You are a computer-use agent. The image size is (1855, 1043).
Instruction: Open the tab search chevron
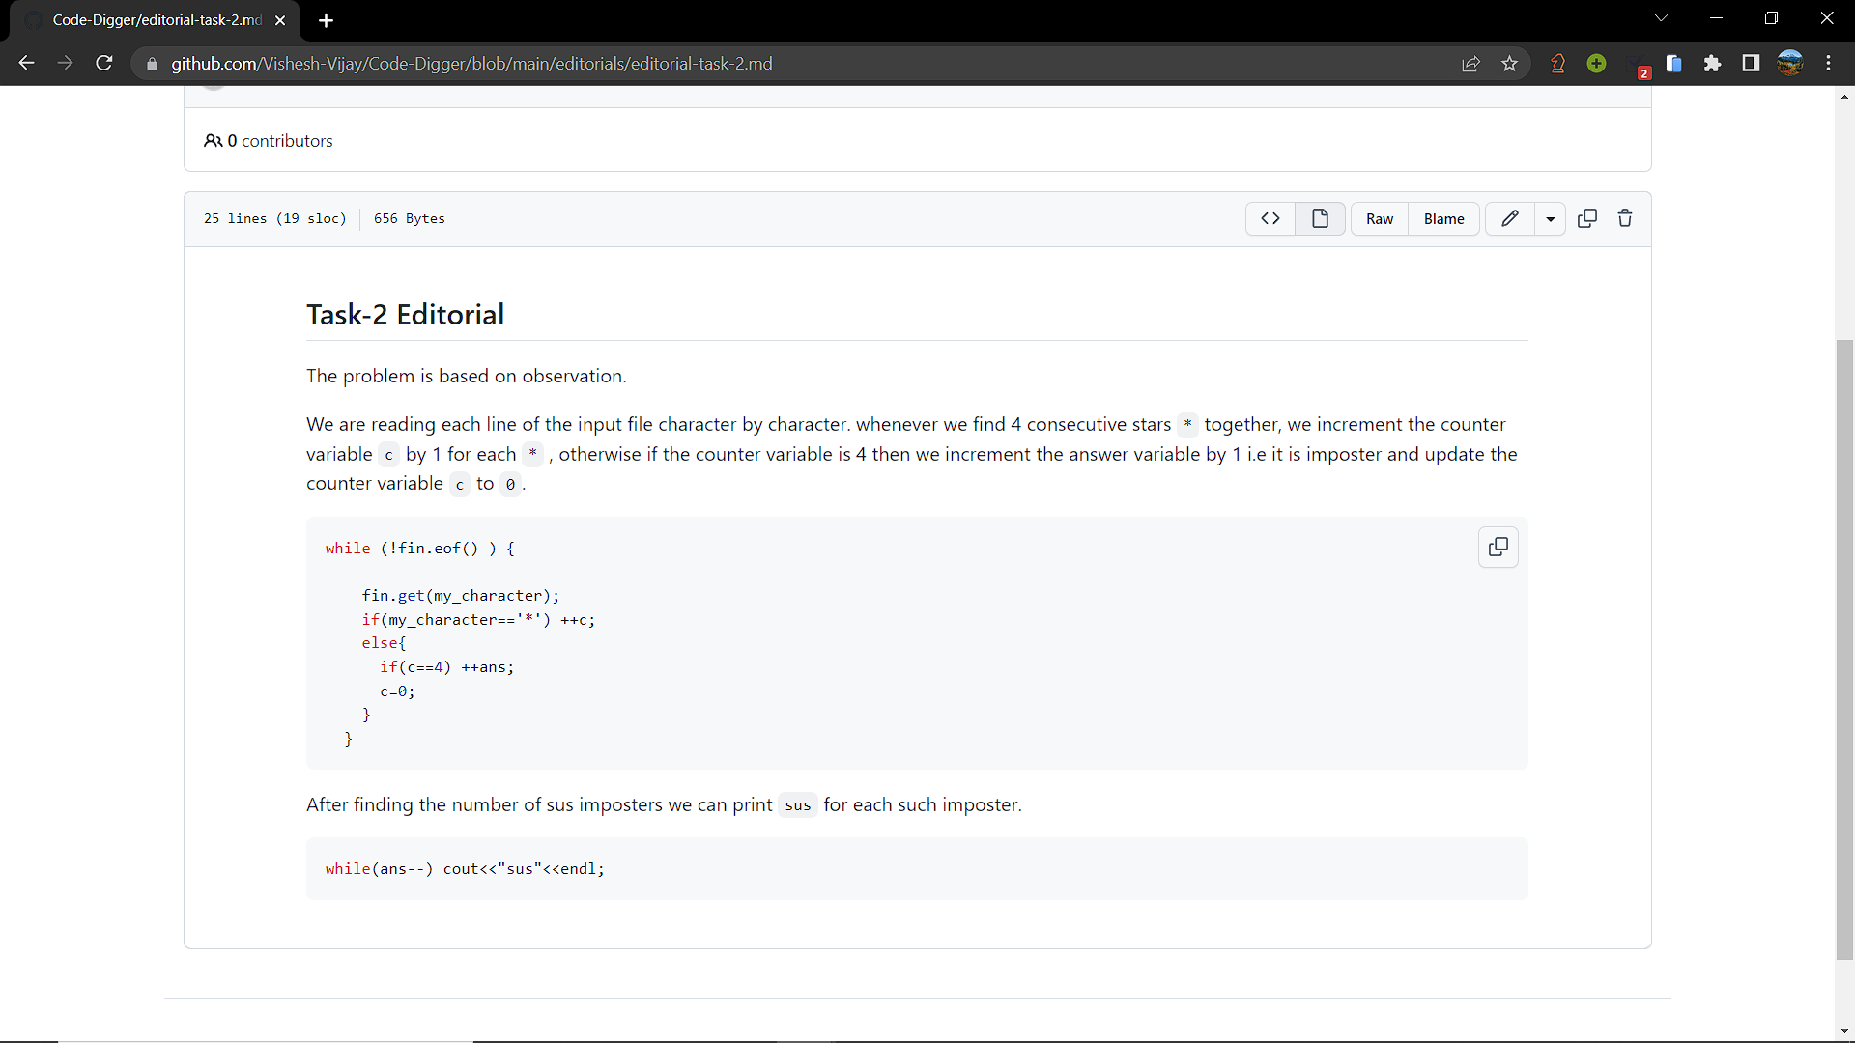tap(1662, 18)
